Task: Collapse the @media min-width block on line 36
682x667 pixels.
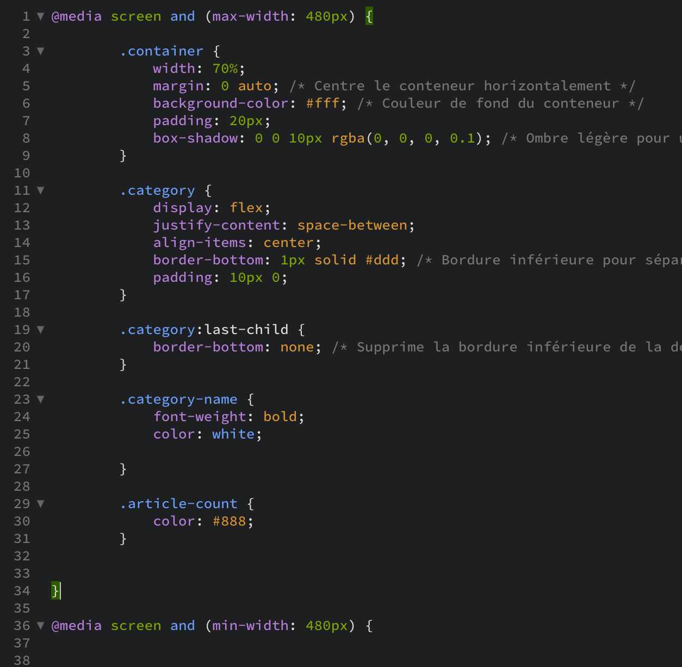Action: click(40, 626)
